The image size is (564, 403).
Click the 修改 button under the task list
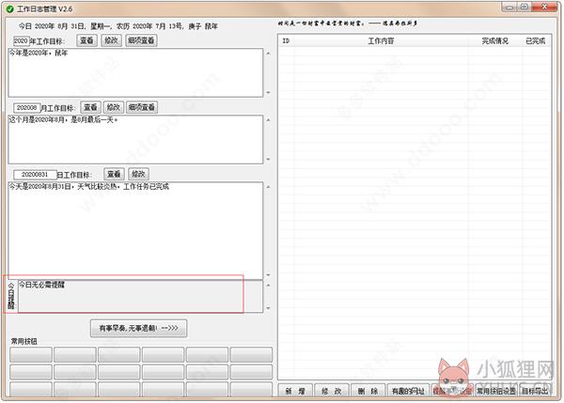(331, 391)
